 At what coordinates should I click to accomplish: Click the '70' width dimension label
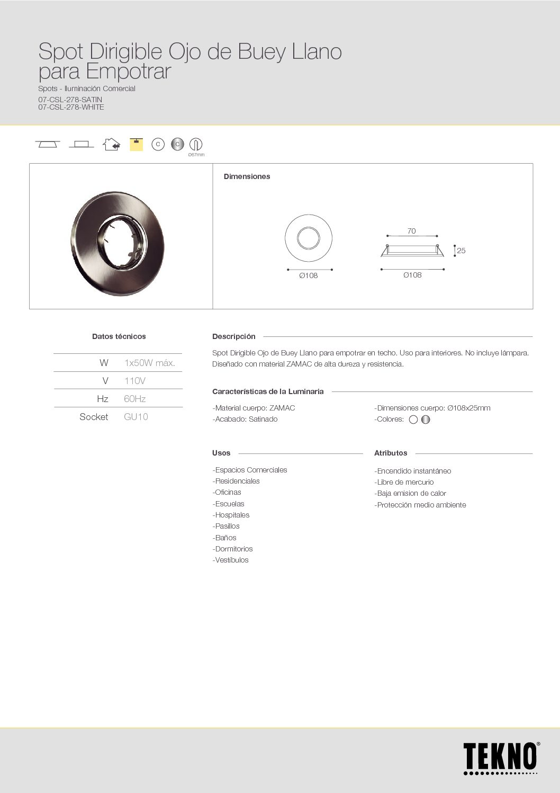[411, 231]
